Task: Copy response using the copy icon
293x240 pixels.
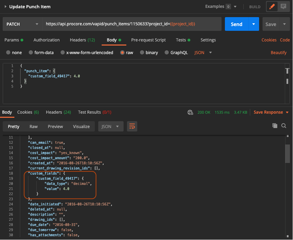Action: [x=275, y=126]
